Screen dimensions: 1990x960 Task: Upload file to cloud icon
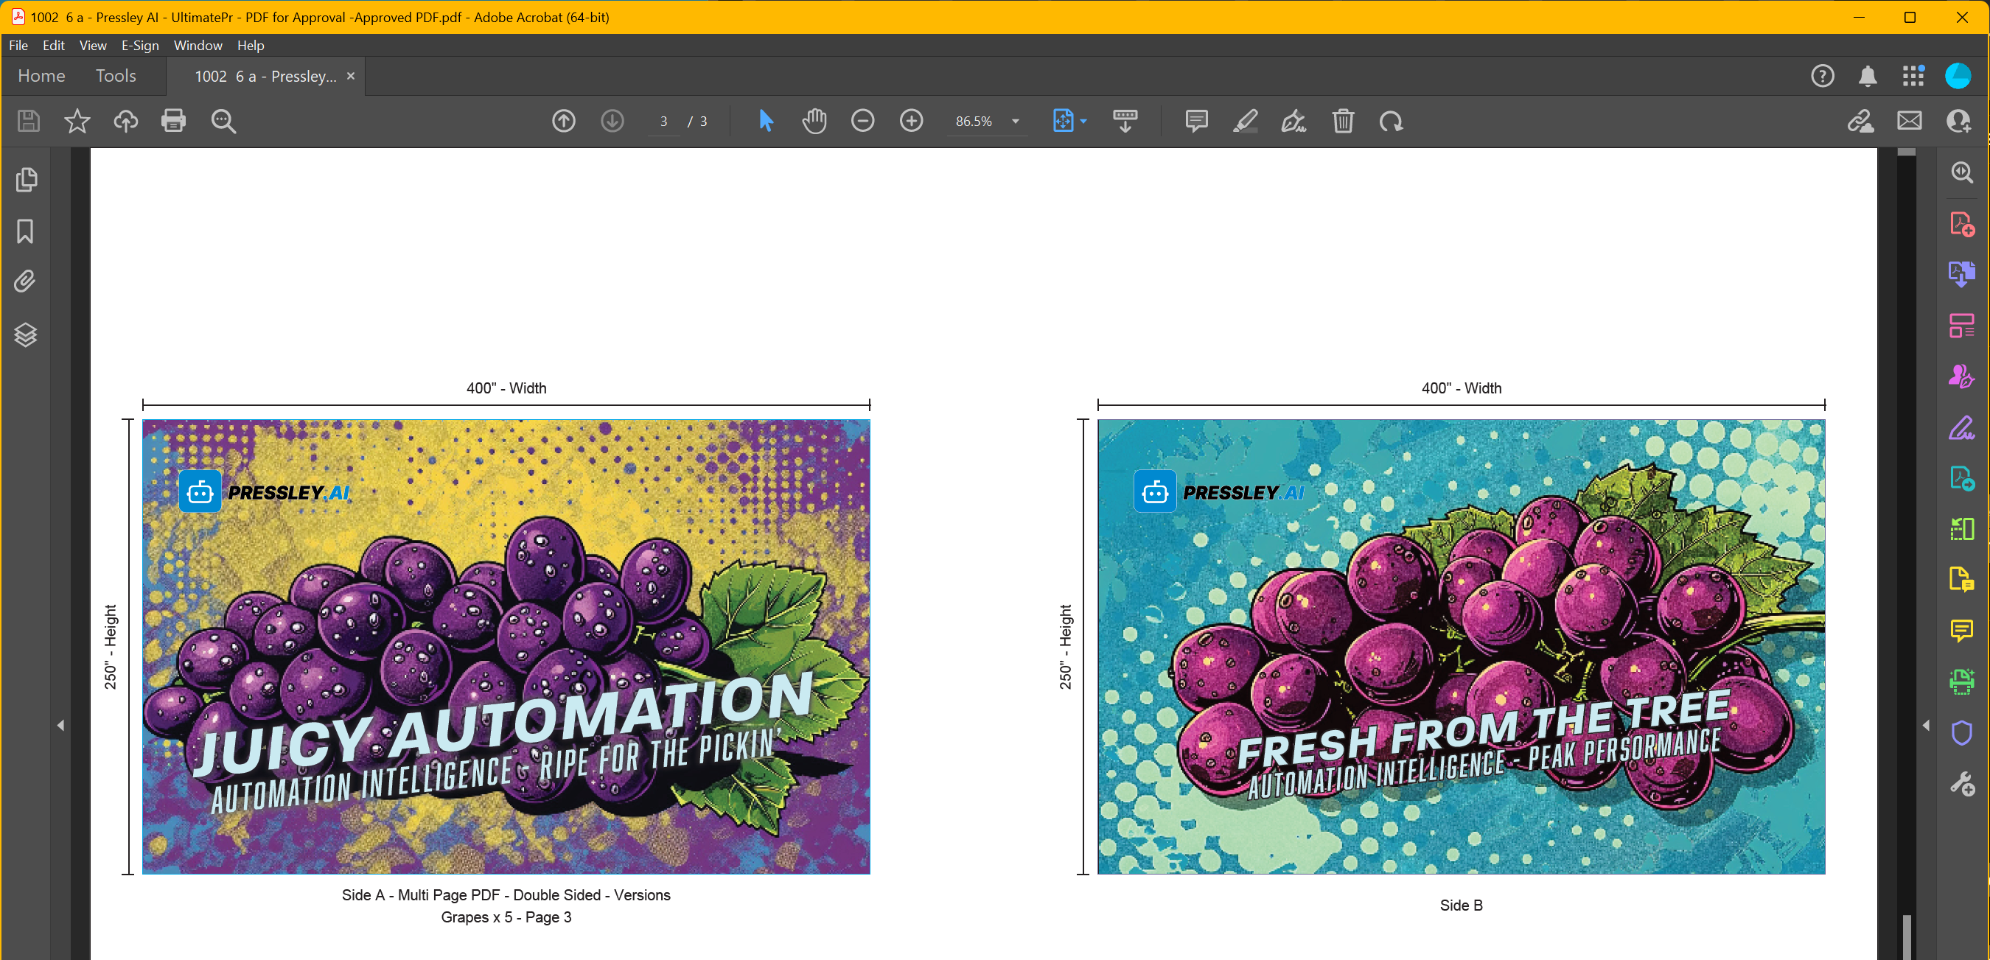pos(126,122)
